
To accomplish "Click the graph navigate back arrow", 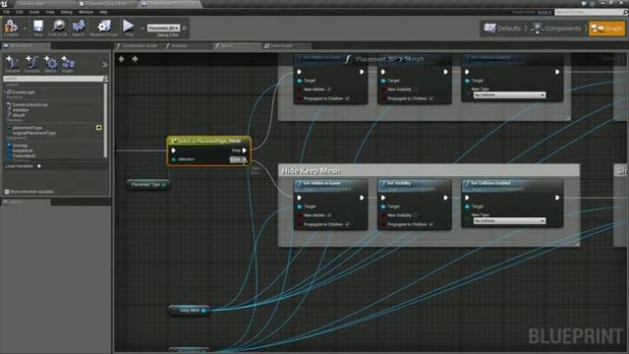I will point(121,59).
